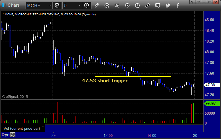Share chart on Facebook
221x139 pixels.
click(178, 6)
